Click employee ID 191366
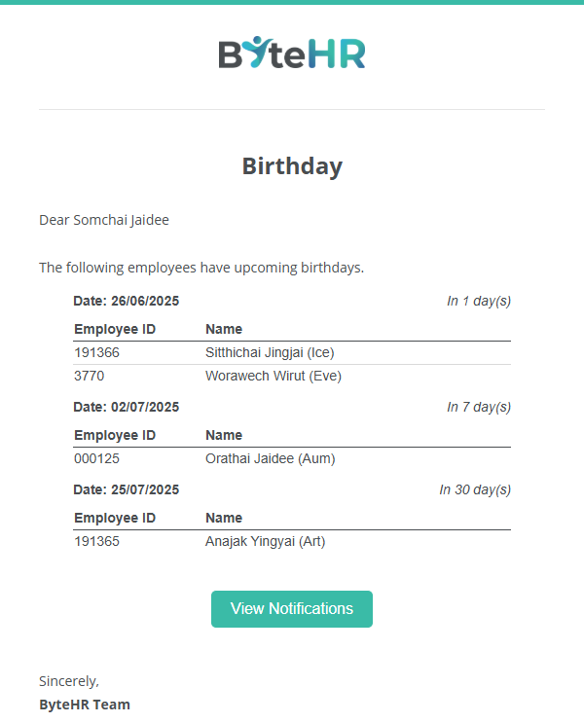 point(97,352)
